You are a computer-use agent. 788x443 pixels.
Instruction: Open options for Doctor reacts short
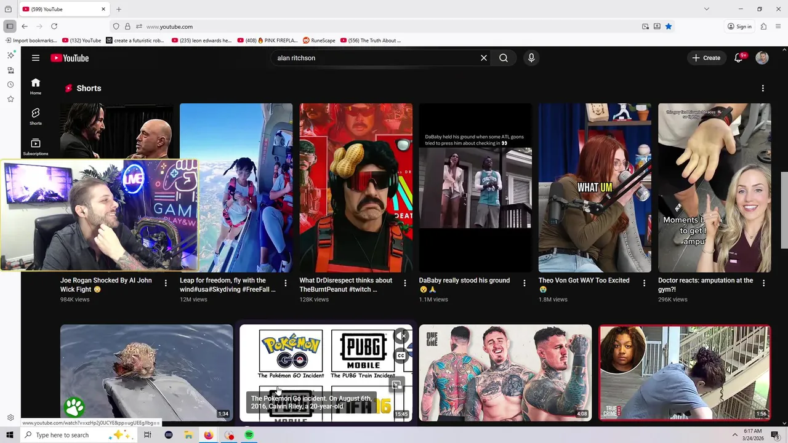coord(763,283)
